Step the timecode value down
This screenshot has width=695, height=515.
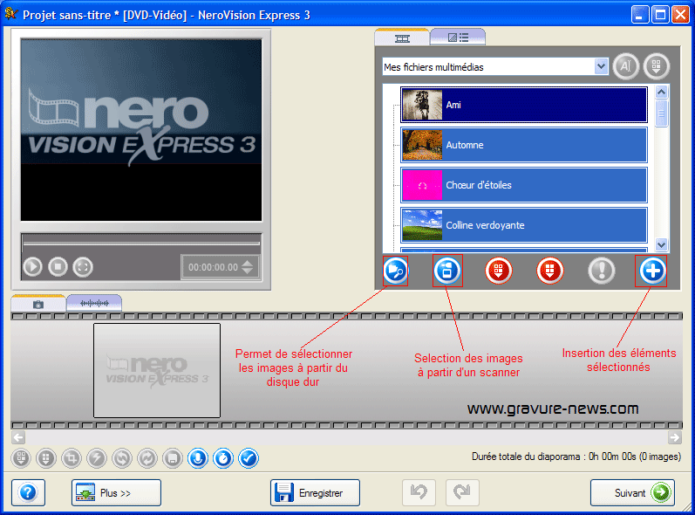248,271
